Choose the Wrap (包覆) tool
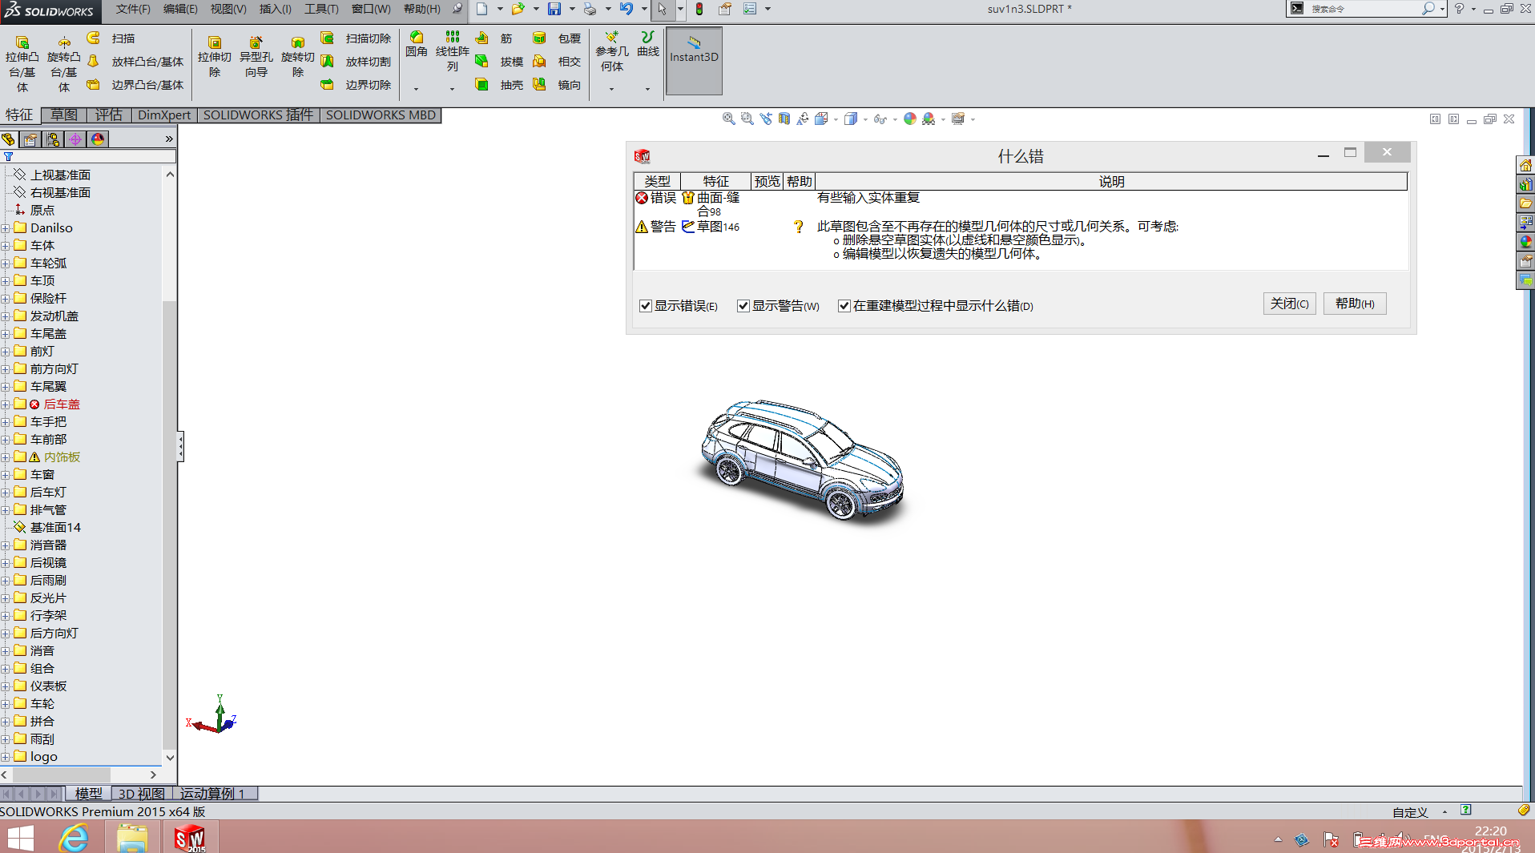Image resolution: width=1535 pixels, height=853 pixels. click(557, 38)
